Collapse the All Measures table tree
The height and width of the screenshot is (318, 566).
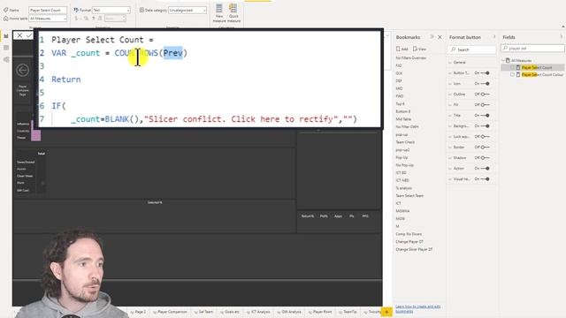click(503, 61)
